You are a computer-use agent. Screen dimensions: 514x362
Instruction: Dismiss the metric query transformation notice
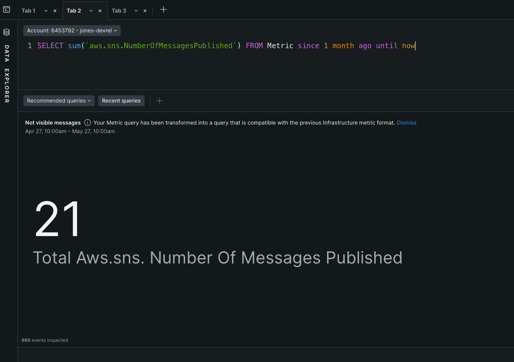pos(406,122)
